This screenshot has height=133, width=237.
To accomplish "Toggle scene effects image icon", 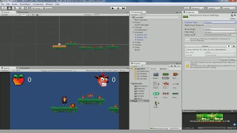I will pos(37,15).
